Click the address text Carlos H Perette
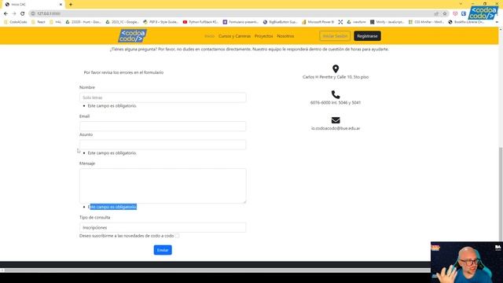The height and width of the screenshot is (283, 503). [336, 77]
